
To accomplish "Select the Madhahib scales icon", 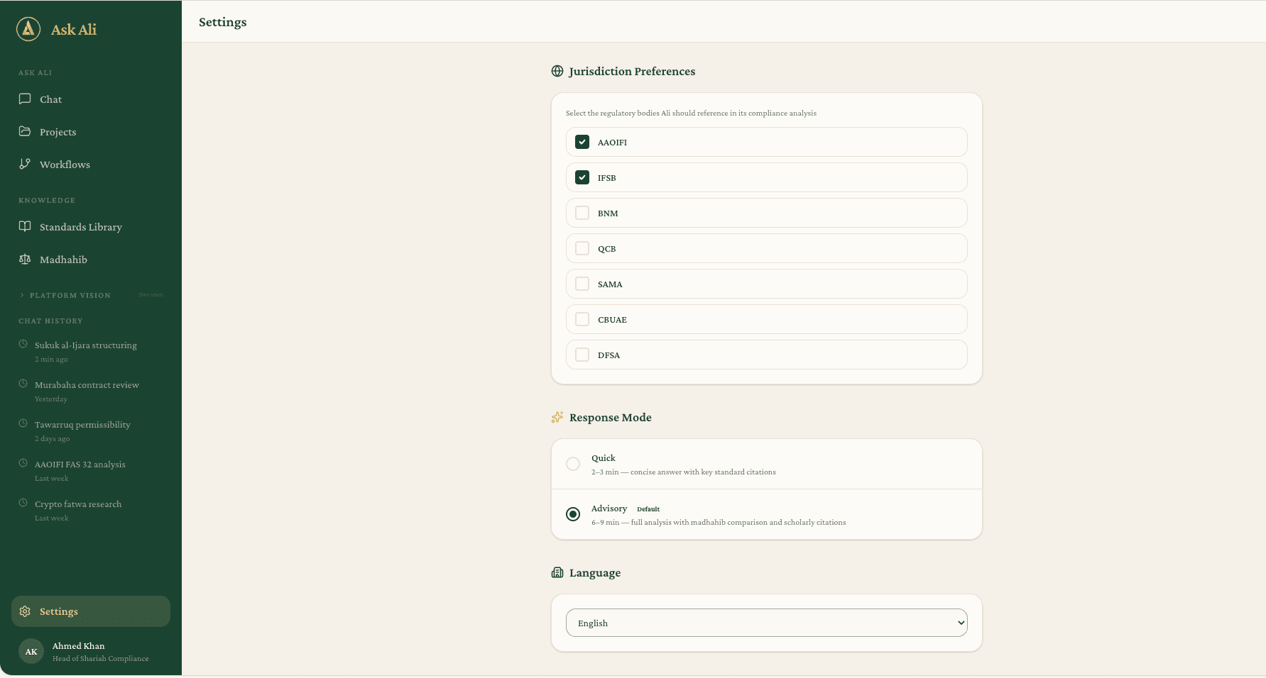I will pos(26,259).
